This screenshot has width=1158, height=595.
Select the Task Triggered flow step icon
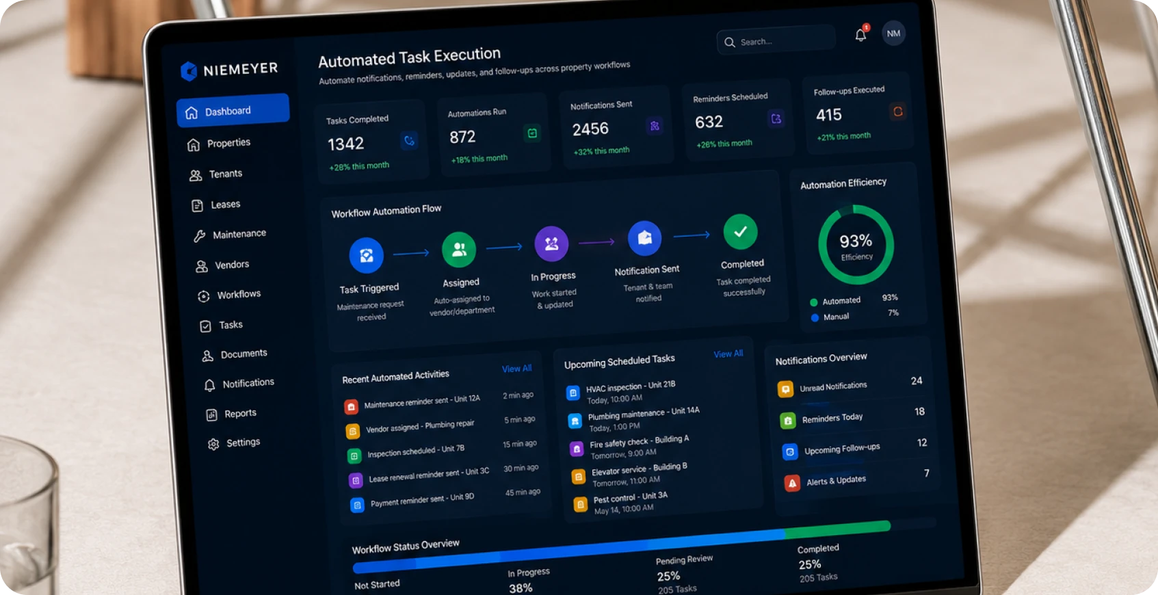(367, 255)
